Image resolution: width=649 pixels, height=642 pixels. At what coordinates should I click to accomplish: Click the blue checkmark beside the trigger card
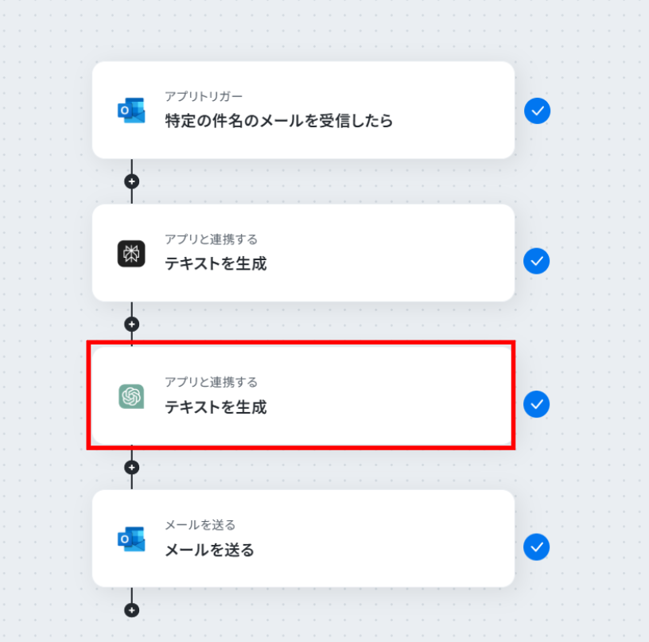click(537, 111)
